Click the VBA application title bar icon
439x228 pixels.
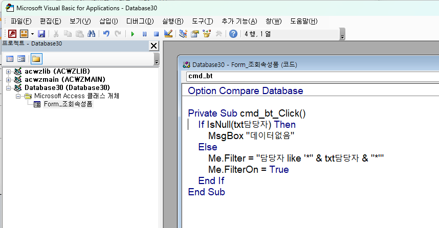[10, 8]
